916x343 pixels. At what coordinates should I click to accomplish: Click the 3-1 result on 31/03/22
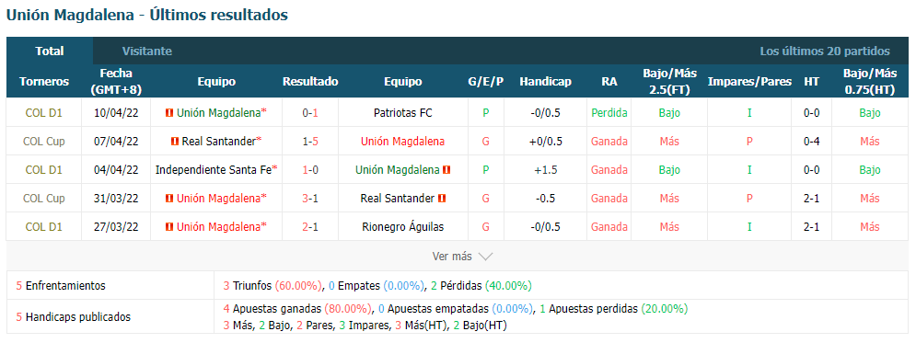(x=310, y=199)
